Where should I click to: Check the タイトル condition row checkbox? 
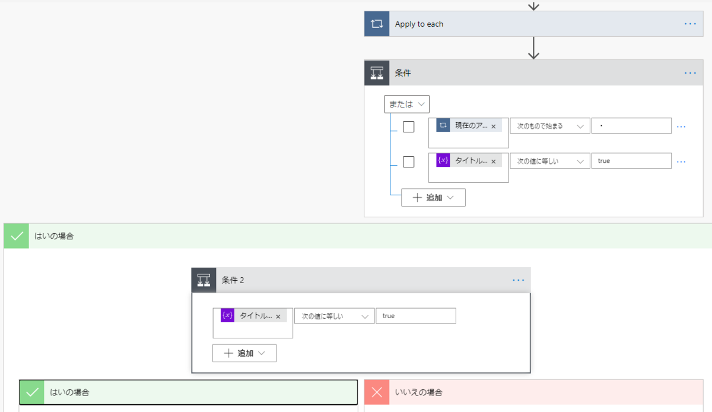click(409, 161)
